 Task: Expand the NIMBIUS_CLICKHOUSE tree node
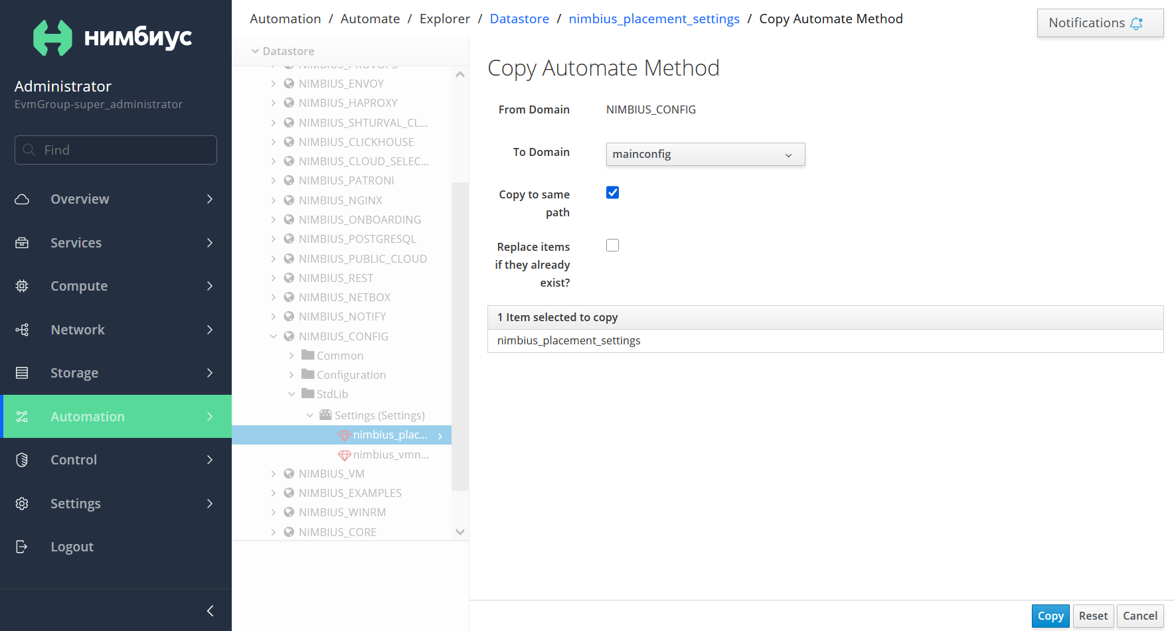[273, 142]
